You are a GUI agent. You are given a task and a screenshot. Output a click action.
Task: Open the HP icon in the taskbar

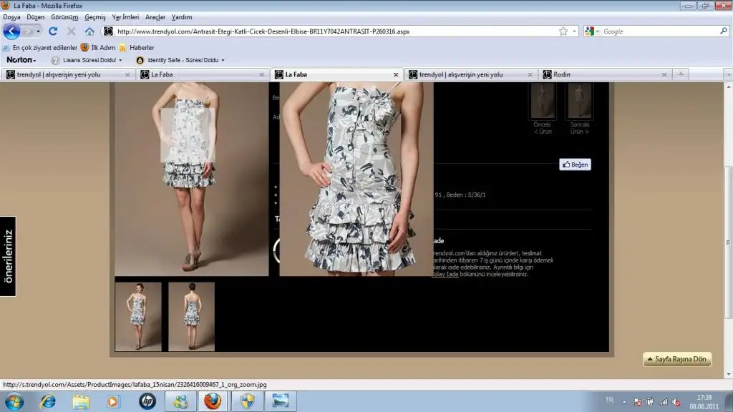[x=147, y=401]
